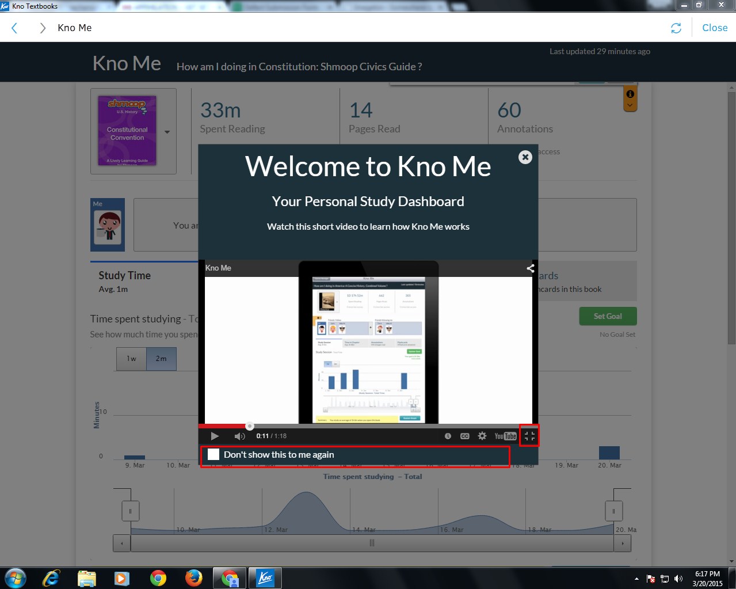The height and width of the screenshot is (589, 736).
Task: Click the 14 Pages Read stat
Action: click(x=374, y=118)
